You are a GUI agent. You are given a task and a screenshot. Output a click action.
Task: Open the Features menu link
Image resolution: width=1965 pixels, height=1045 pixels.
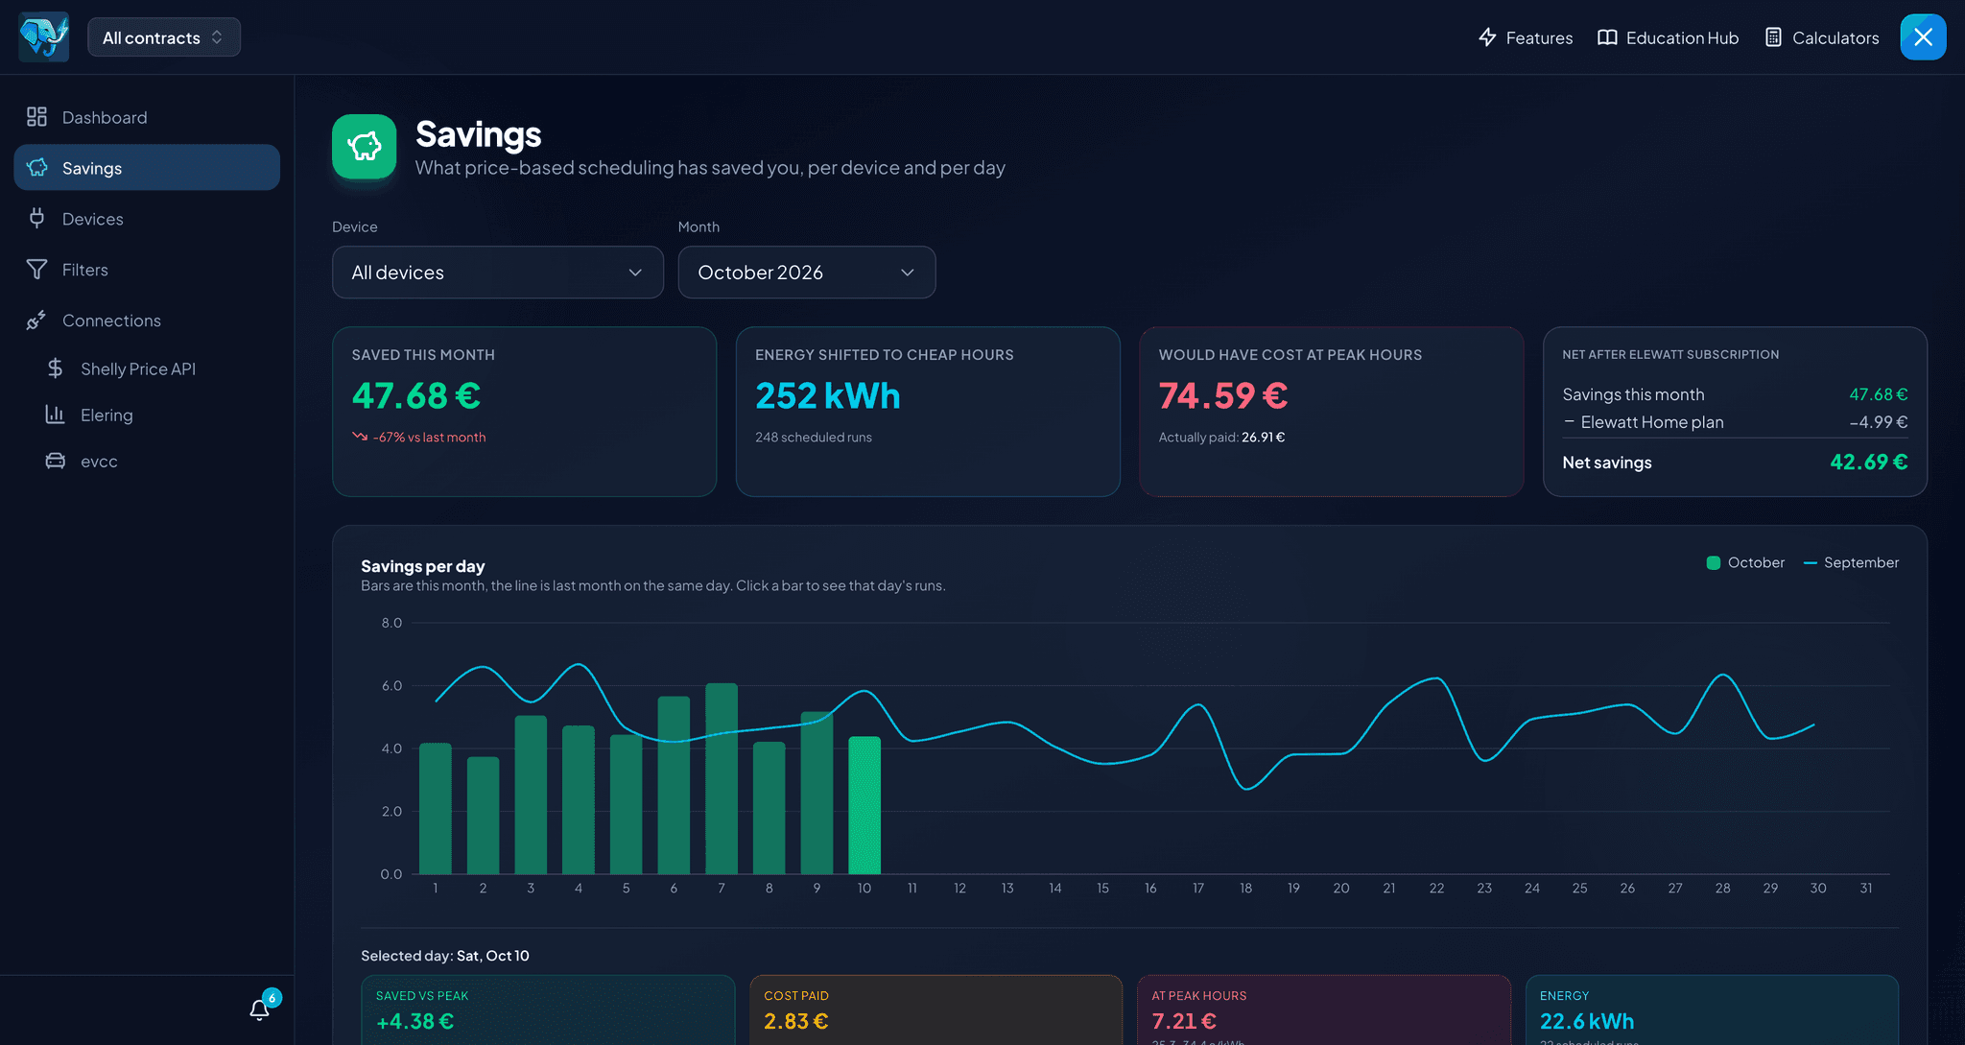pos(1526,37)
